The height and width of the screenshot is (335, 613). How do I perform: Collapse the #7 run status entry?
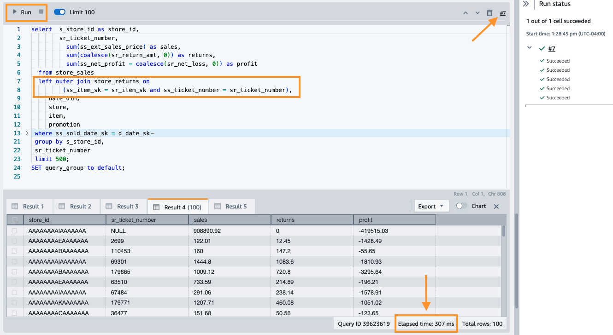click(530, 48)
